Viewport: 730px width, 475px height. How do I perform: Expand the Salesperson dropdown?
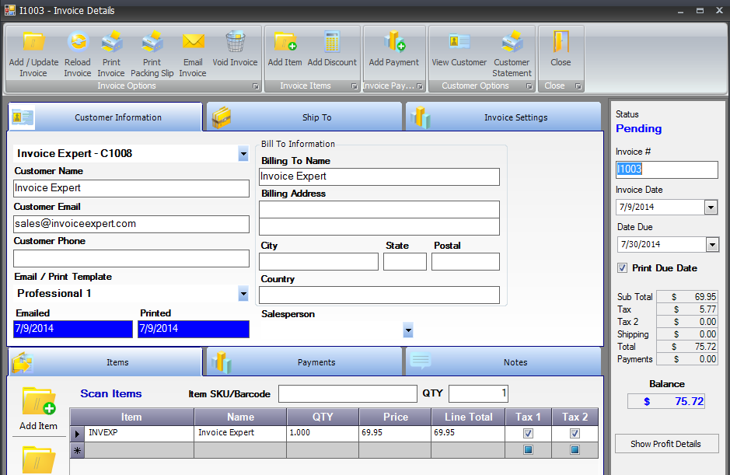coord(408,330)
